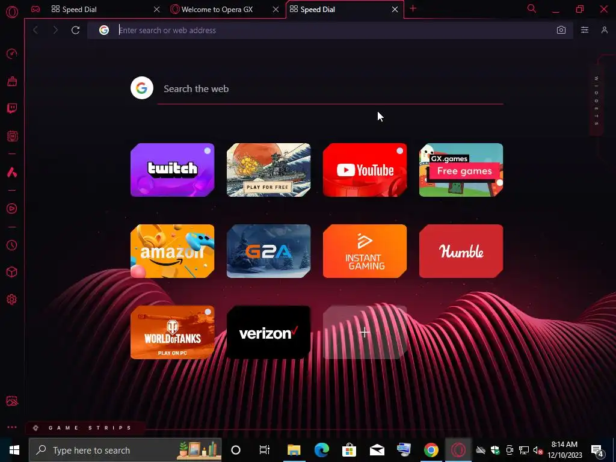Open Mail app from taskbar
The height and width of the screenshot is (462, 616).
pos(377,450)
